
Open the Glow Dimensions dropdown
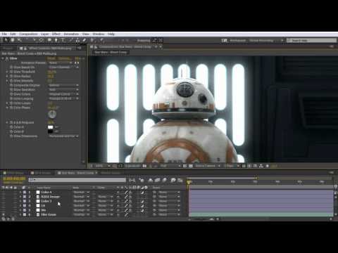pos(63,136)
